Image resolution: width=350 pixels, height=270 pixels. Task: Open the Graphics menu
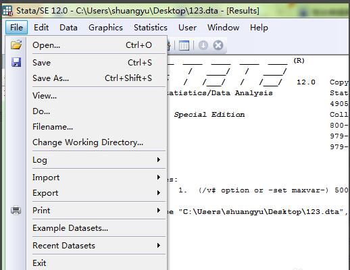(x=105, y=28)
